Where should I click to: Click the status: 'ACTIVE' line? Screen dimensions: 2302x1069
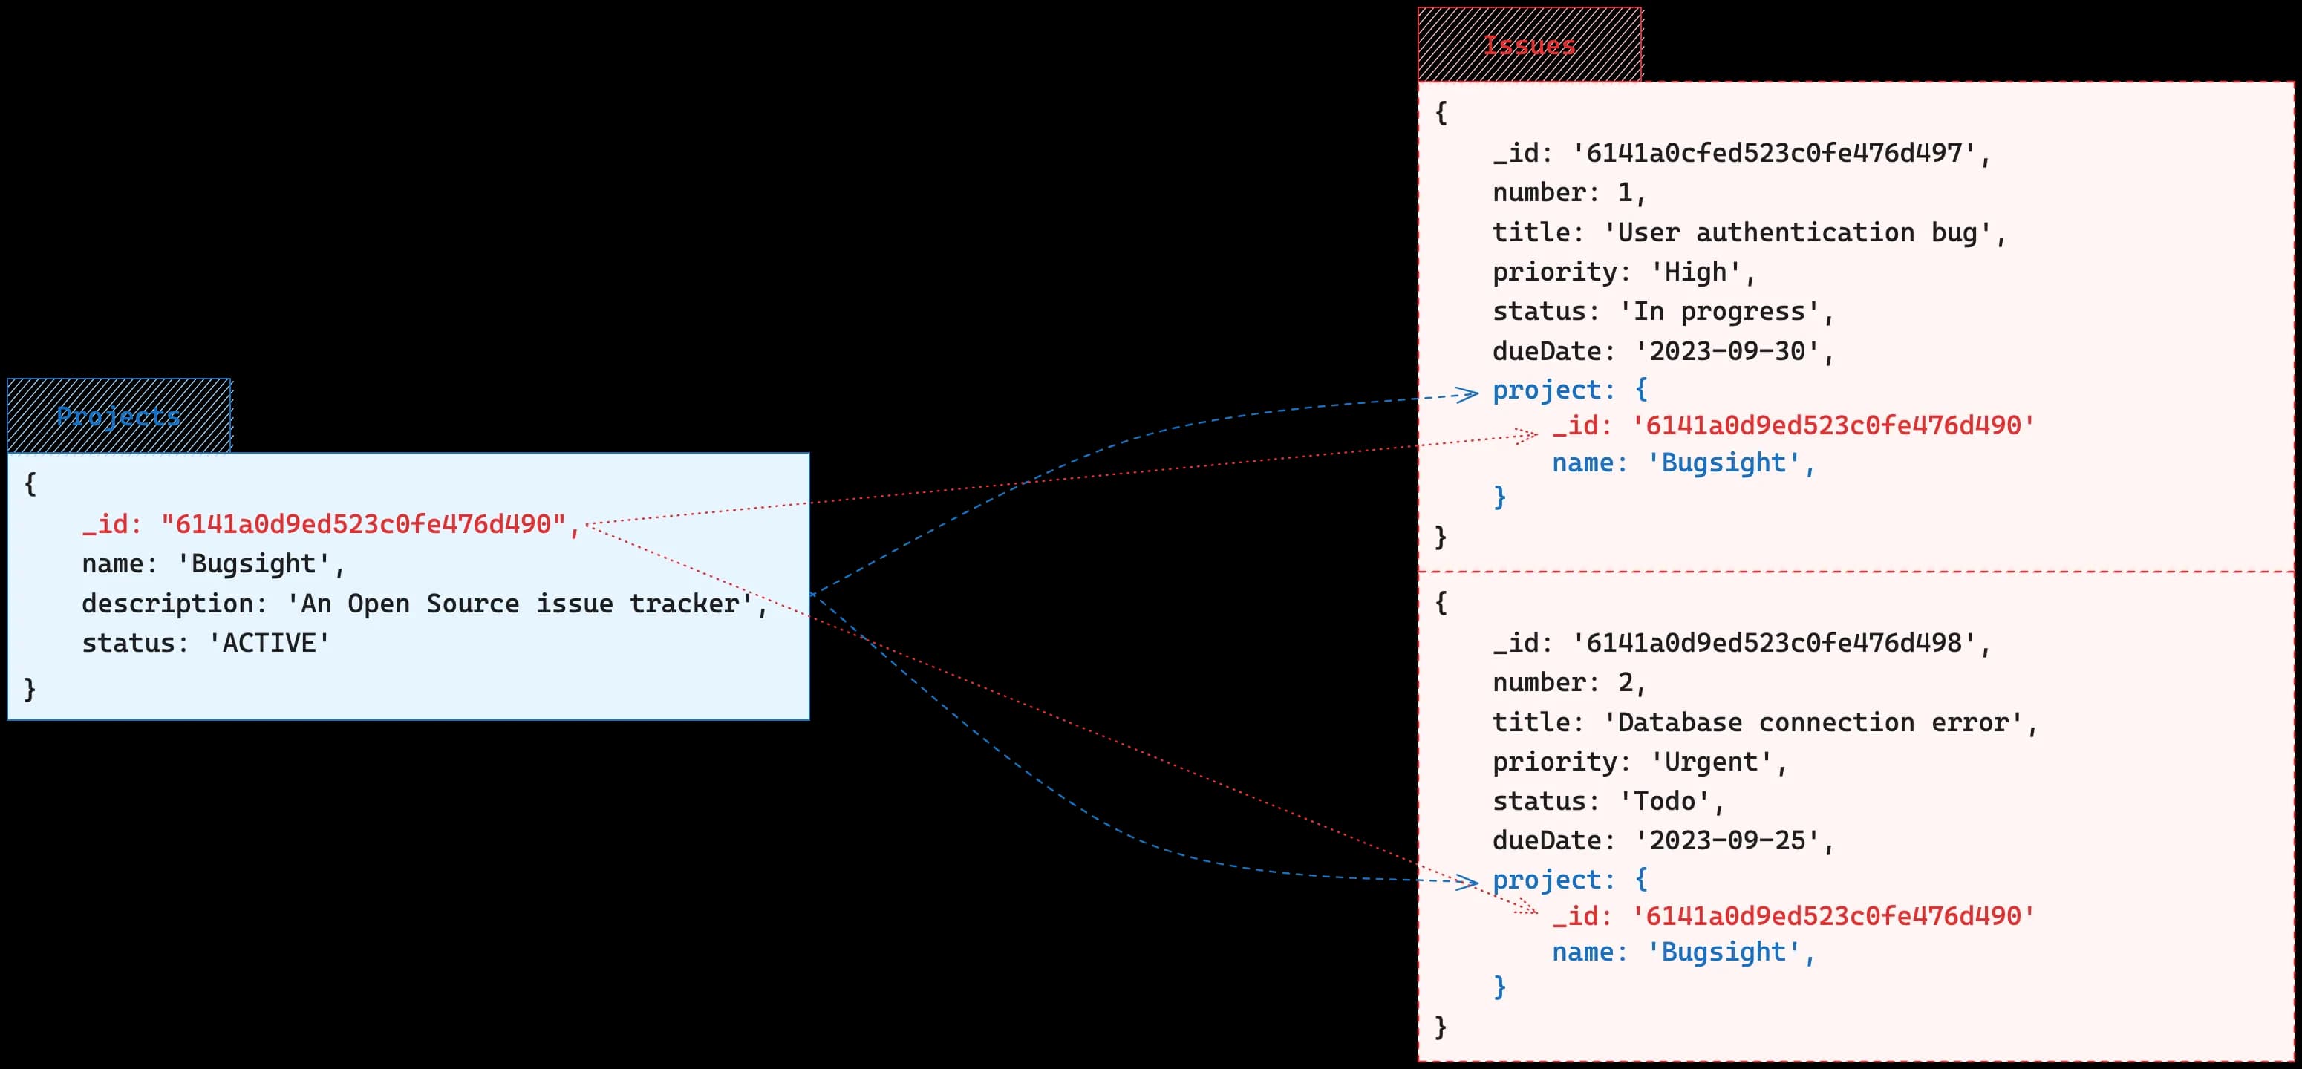(x=206, y=643)
